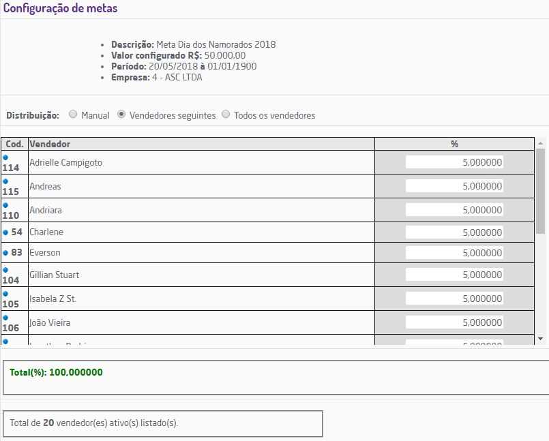This screenshot has height=441, width=549.
Task: Click the percentage input for Andriara
Action: pyautogui.click(x=454, y=210)
